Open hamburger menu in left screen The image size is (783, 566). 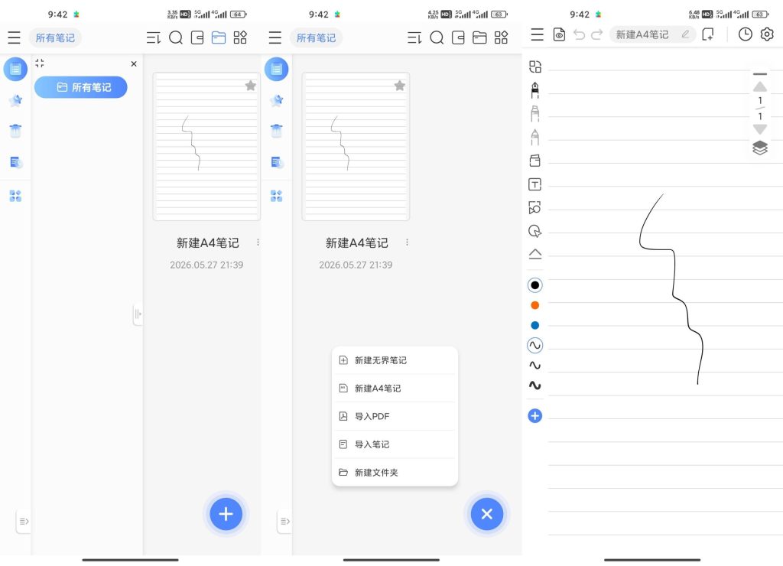tap(14, 37)
